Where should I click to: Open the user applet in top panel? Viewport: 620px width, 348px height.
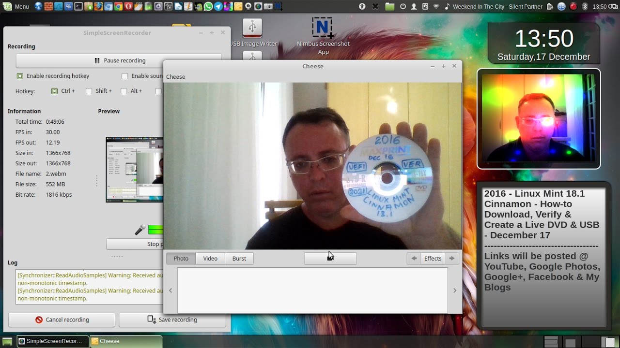[x=414, y=7]
